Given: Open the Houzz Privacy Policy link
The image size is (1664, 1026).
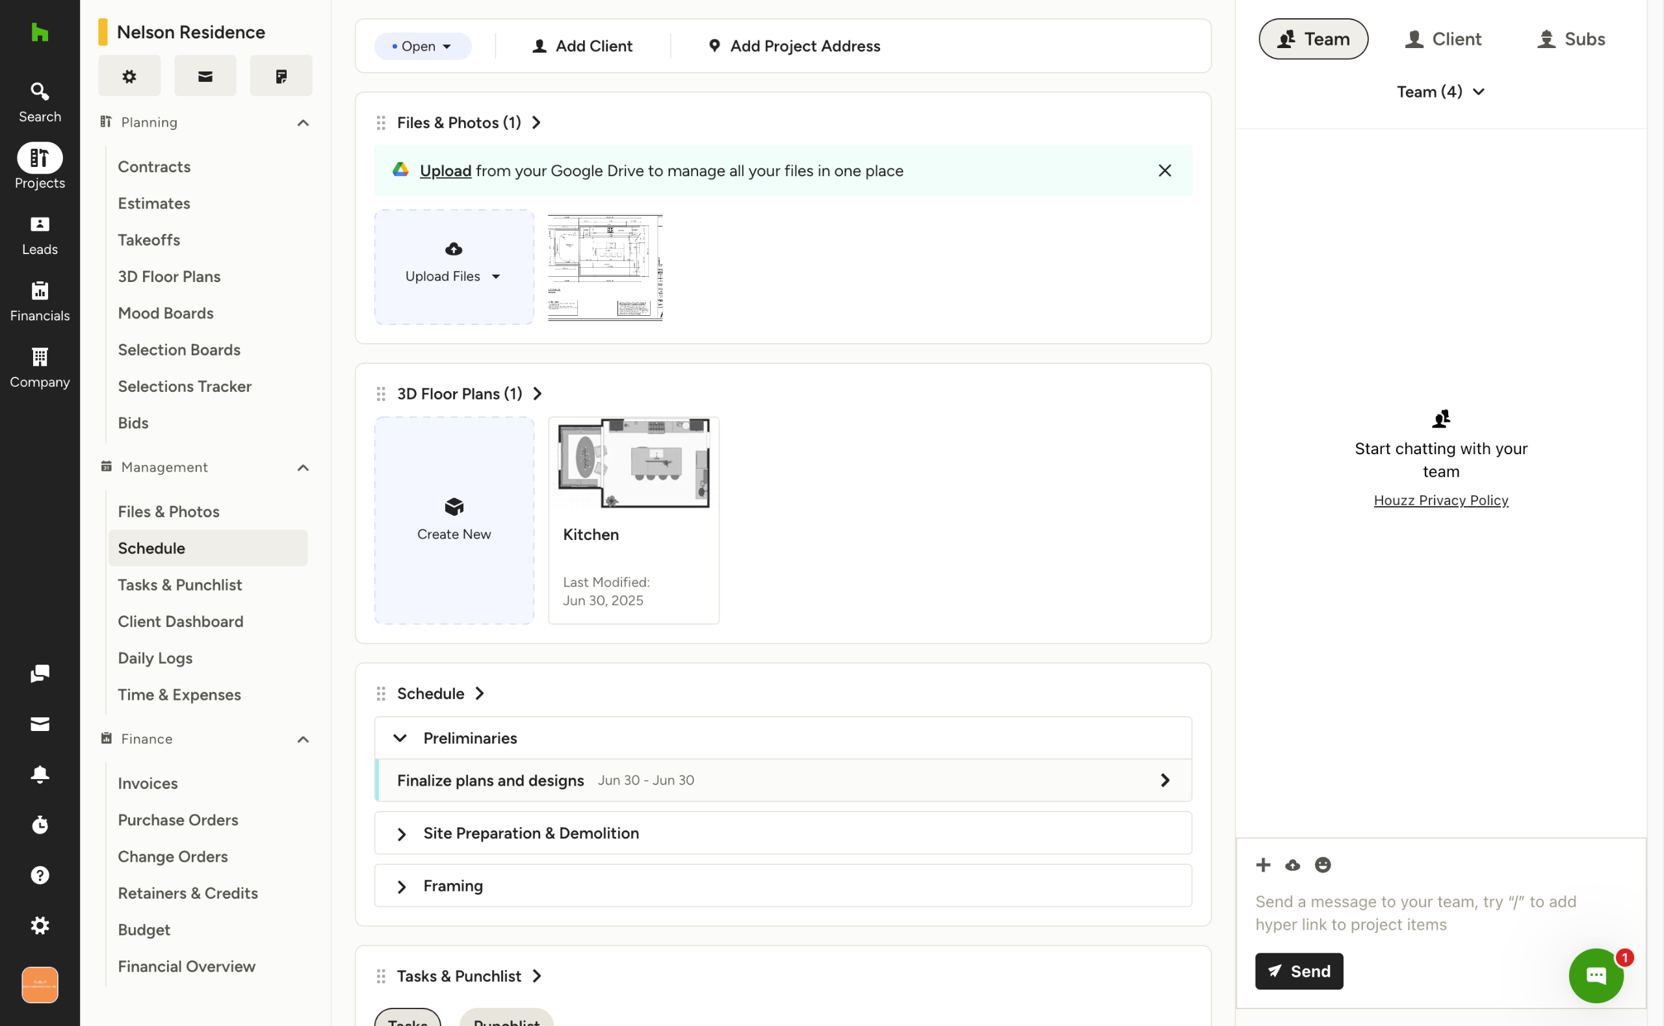Looking at the screenshot, I should [x=1440, y=500].
